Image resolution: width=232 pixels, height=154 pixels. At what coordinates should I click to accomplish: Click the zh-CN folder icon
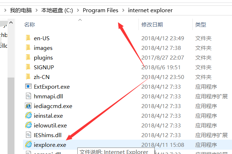coord(28,77)
